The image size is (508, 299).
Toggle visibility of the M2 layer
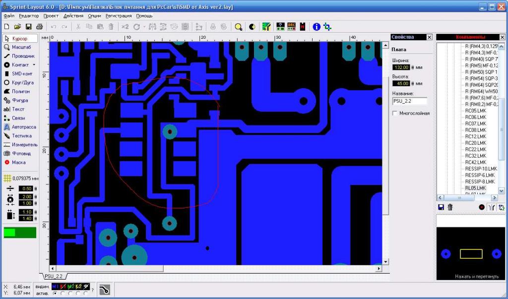tap(70, 287)
